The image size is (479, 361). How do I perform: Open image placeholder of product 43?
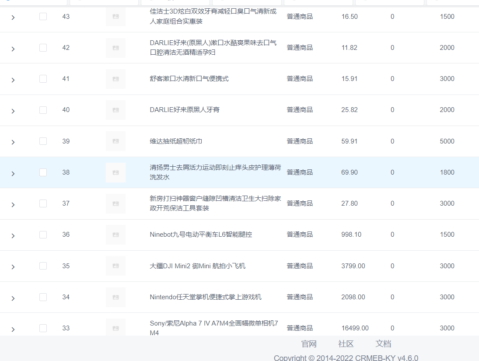[x=115, y=17]
